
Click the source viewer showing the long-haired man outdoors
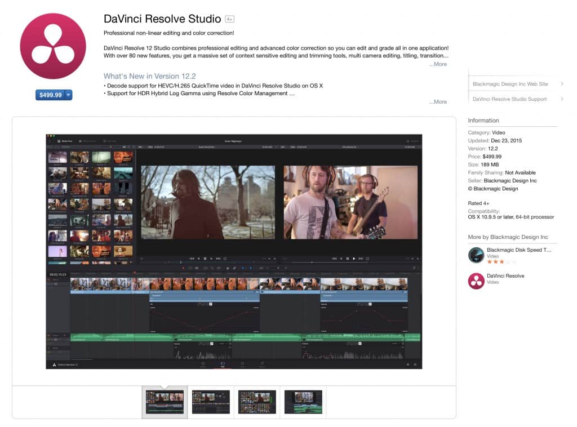(x=208, y=202)
